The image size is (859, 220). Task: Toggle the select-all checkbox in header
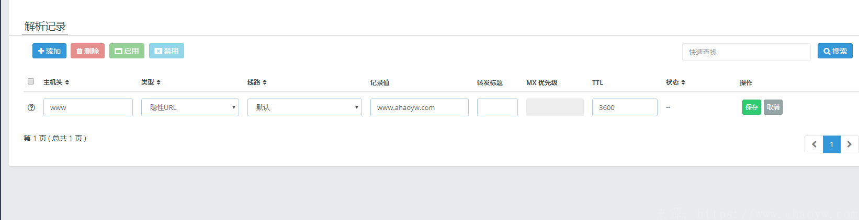coord(31,81)
